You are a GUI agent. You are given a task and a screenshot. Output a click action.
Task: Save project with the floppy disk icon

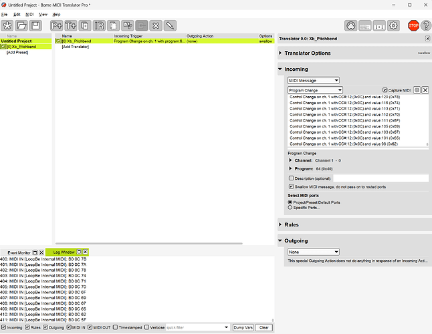click(x=35, y=25)
